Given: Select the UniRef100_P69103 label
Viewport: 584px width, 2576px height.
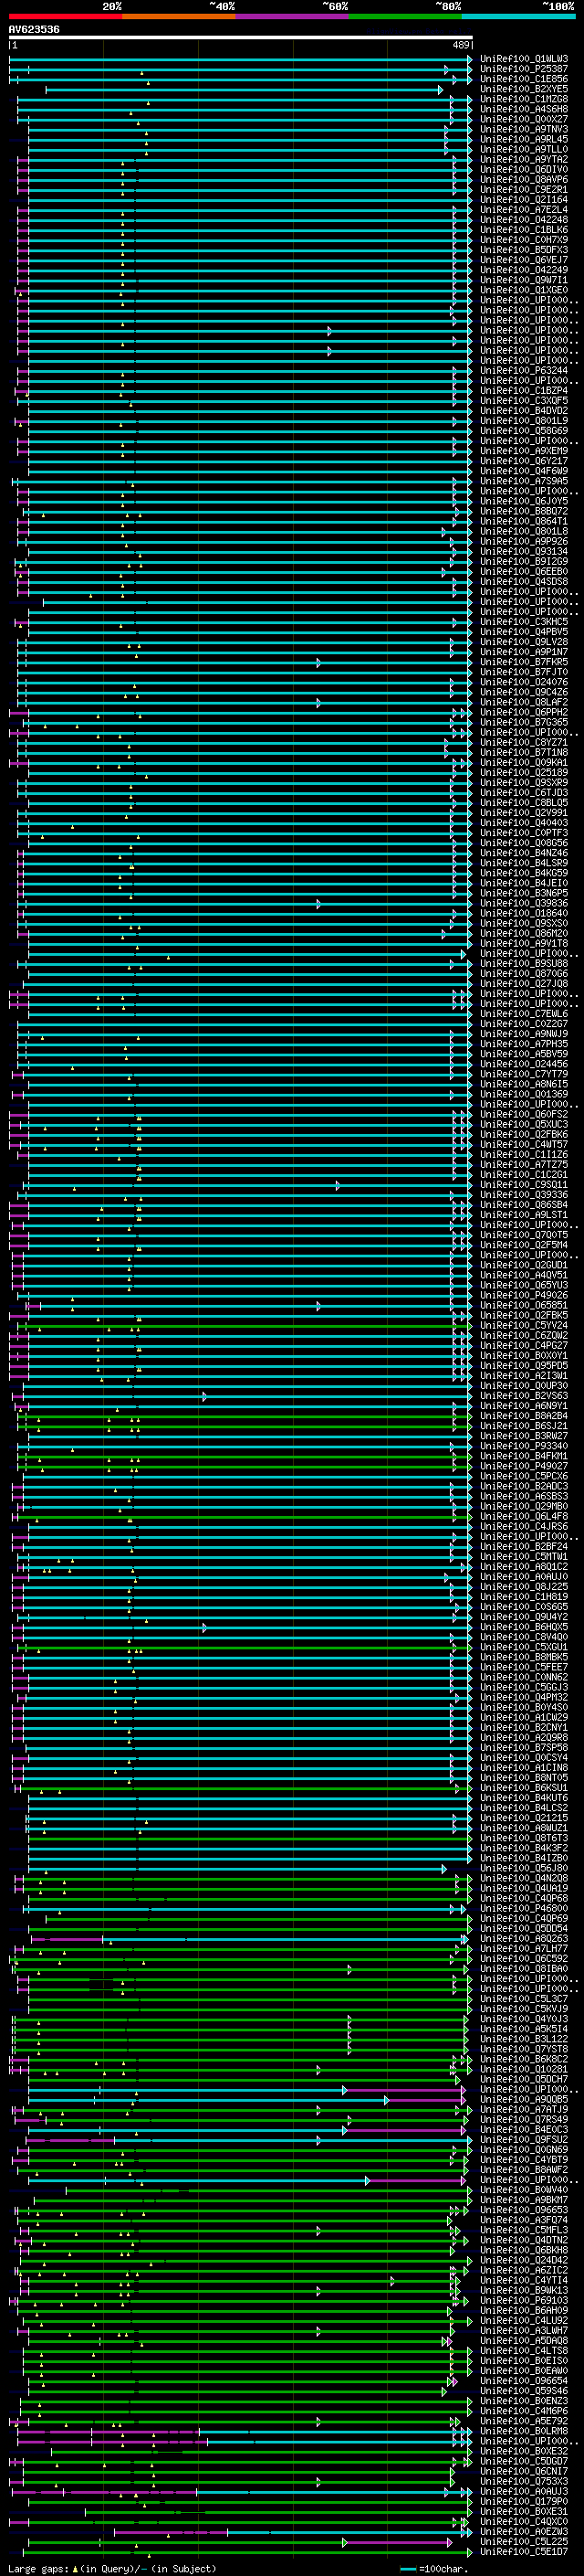Looking at the screenshot, I should tap(524, 2300).
